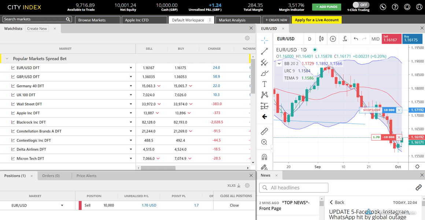
Task: Toggle the live indicator dot beside EUR/USD 1D
Action: click(x=315, y=49)
